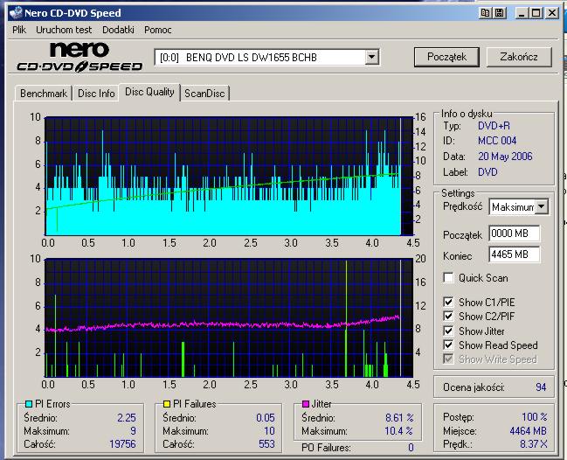
Task: Click the DVD+R disc type value
Action: coord(494,126)
